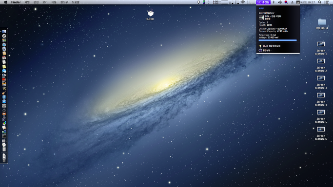The height and width of the screenshot is (187, 333).
Task: Open the 이동 (Go) menu
Action: click(54, 2)
